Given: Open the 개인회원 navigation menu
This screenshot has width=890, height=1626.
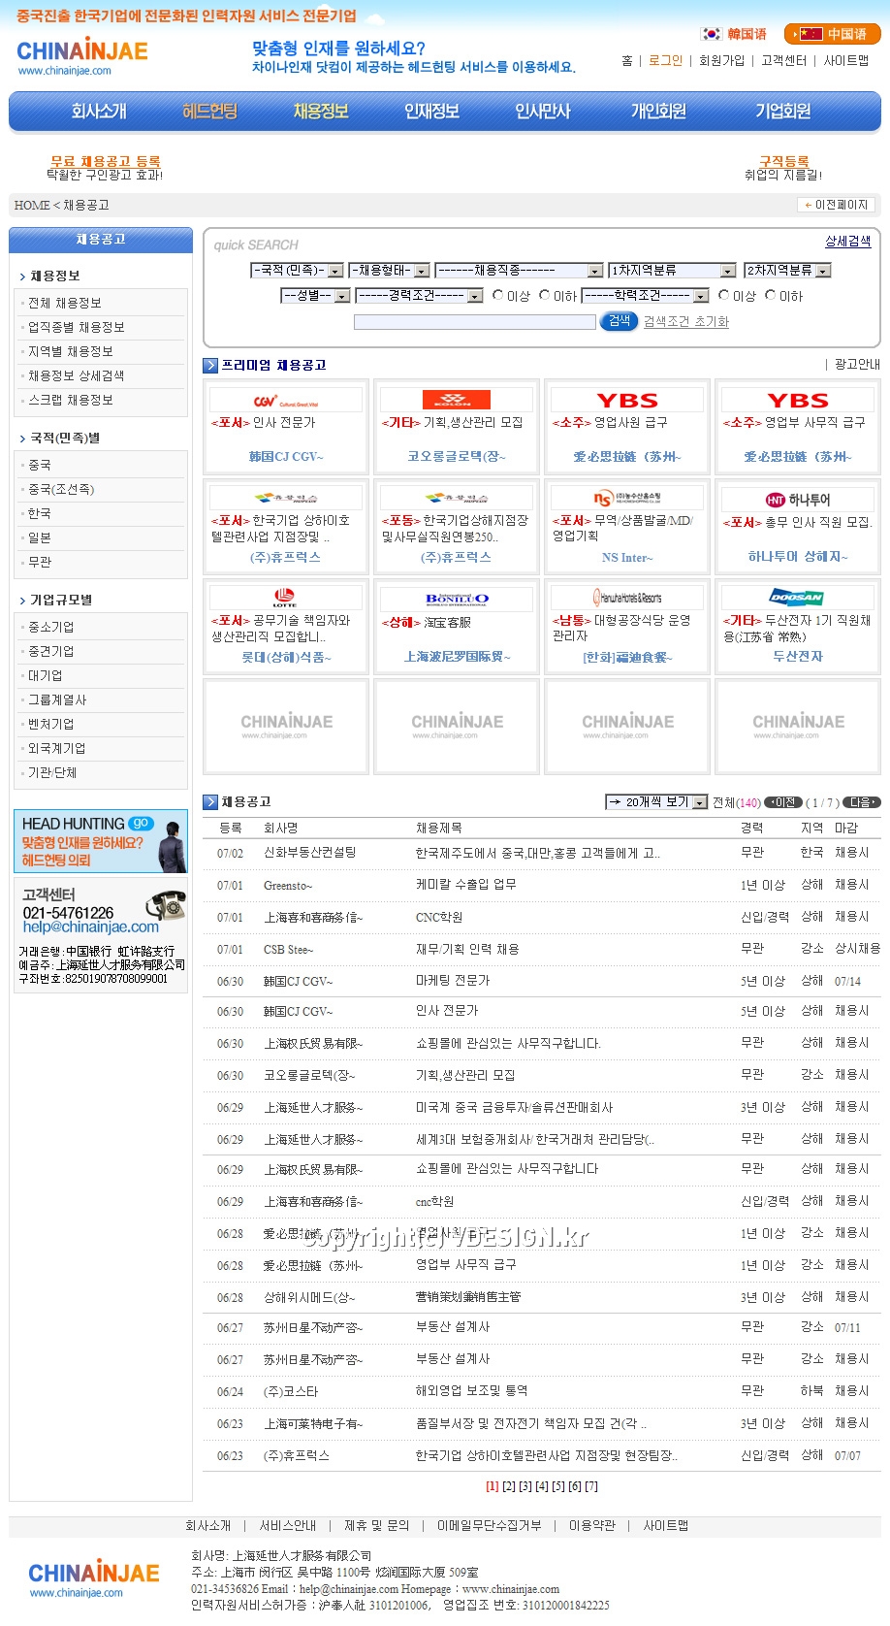Looking at the screenshot, I should [x=659, y=111].
